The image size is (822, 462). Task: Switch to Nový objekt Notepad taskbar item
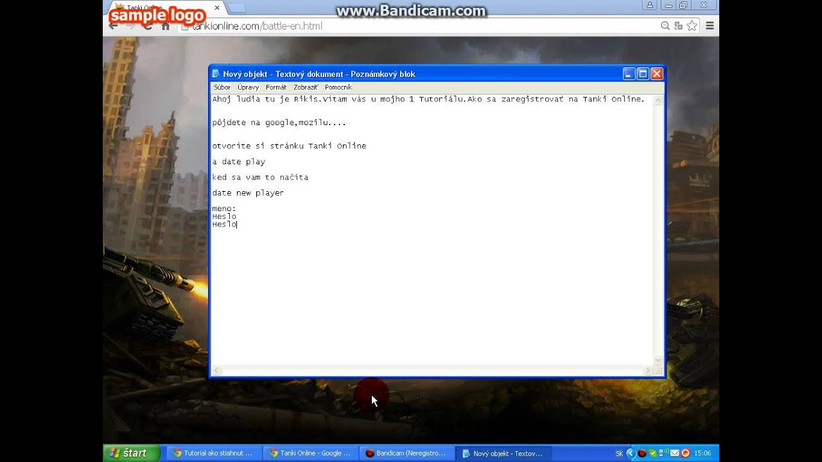pos(503,453)
